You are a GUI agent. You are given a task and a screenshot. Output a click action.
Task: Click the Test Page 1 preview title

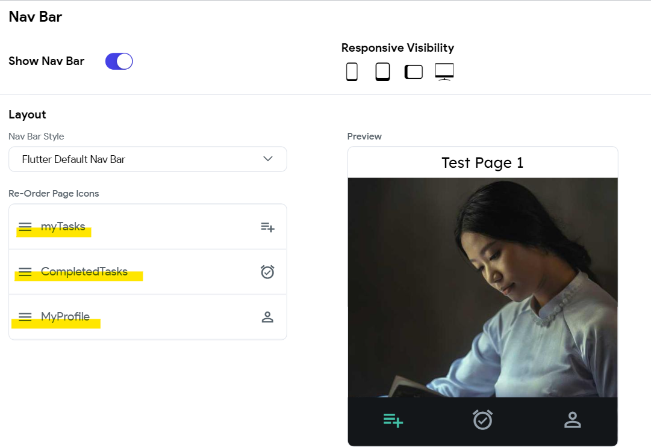coord(482,163)
